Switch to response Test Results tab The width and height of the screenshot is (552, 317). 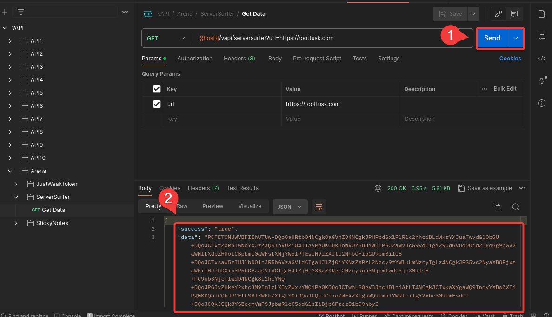click(242, 188)
